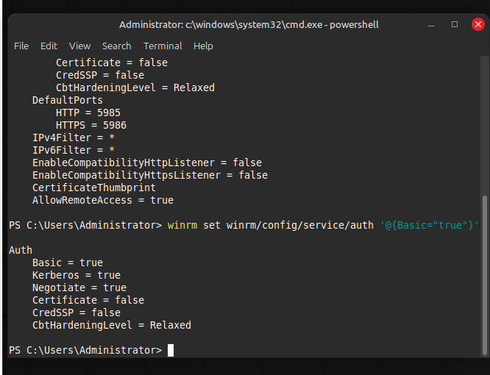This screenshot has height=375, width=490.
Task: Click the vertical scrollbar thumb
Action: click(483, 276)
